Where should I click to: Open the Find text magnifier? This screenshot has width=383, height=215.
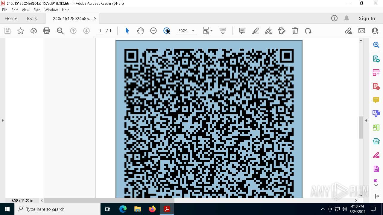pos(60,31)
